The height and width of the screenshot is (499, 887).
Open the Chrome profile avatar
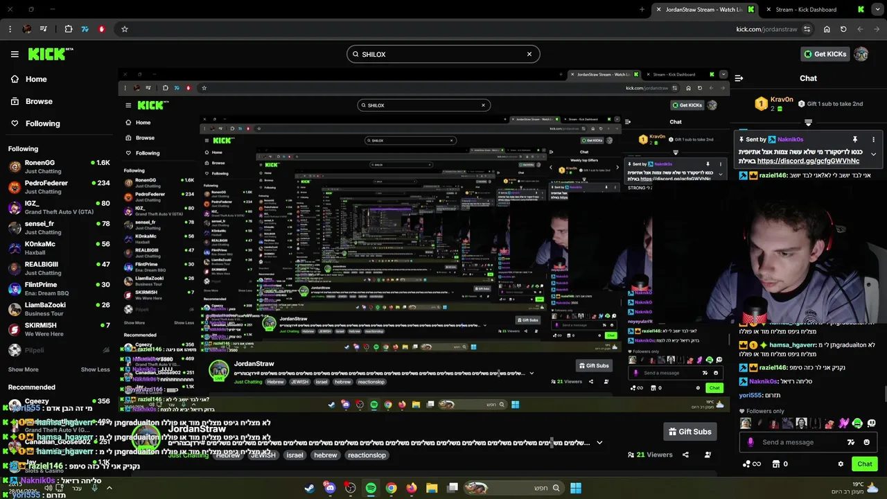(27, 29)
